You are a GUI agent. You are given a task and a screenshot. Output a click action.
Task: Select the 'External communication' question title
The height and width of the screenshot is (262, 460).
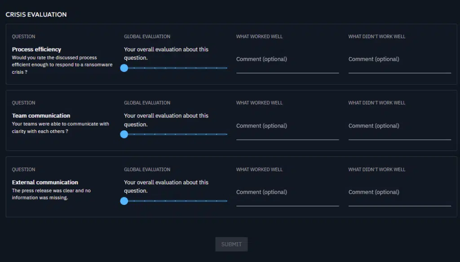45,182
